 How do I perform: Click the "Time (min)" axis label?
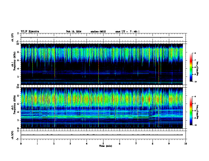[x=106, y=146]
